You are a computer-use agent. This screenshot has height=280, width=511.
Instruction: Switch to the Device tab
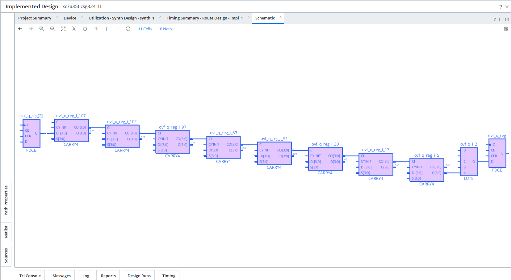[x=70, y=18]
